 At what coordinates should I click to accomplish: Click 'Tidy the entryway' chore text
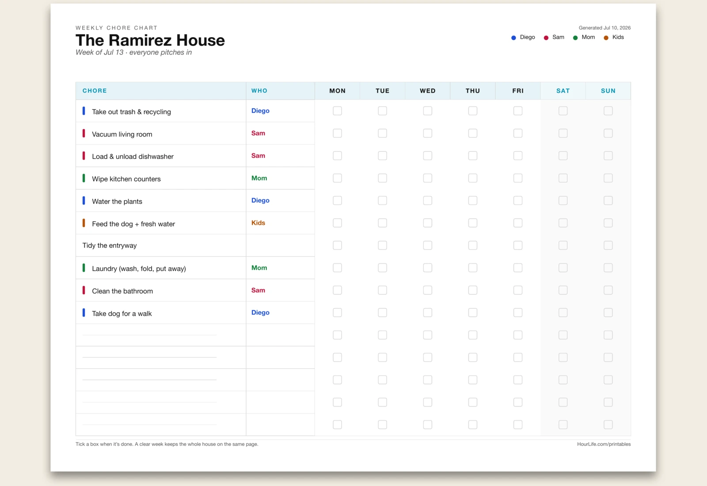[x=110, y=246]
